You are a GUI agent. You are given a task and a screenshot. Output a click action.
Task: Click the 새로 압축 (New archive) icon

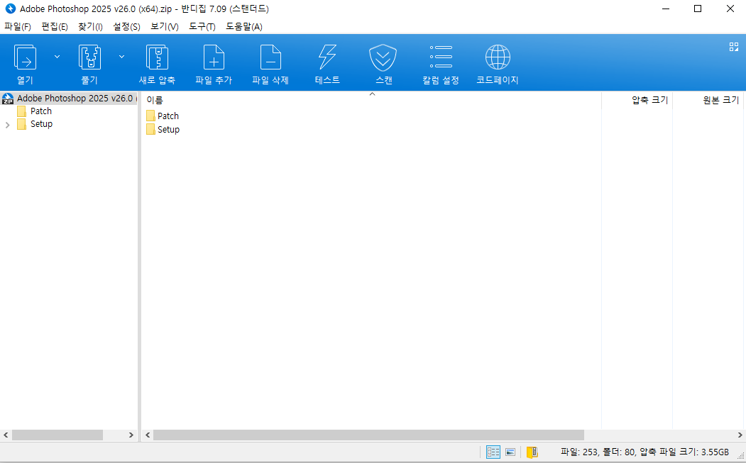point(157,57)
